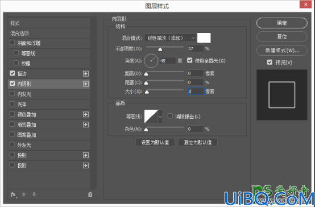
Task: Toggle the 预览 checkbox
Action: [270, 62]
